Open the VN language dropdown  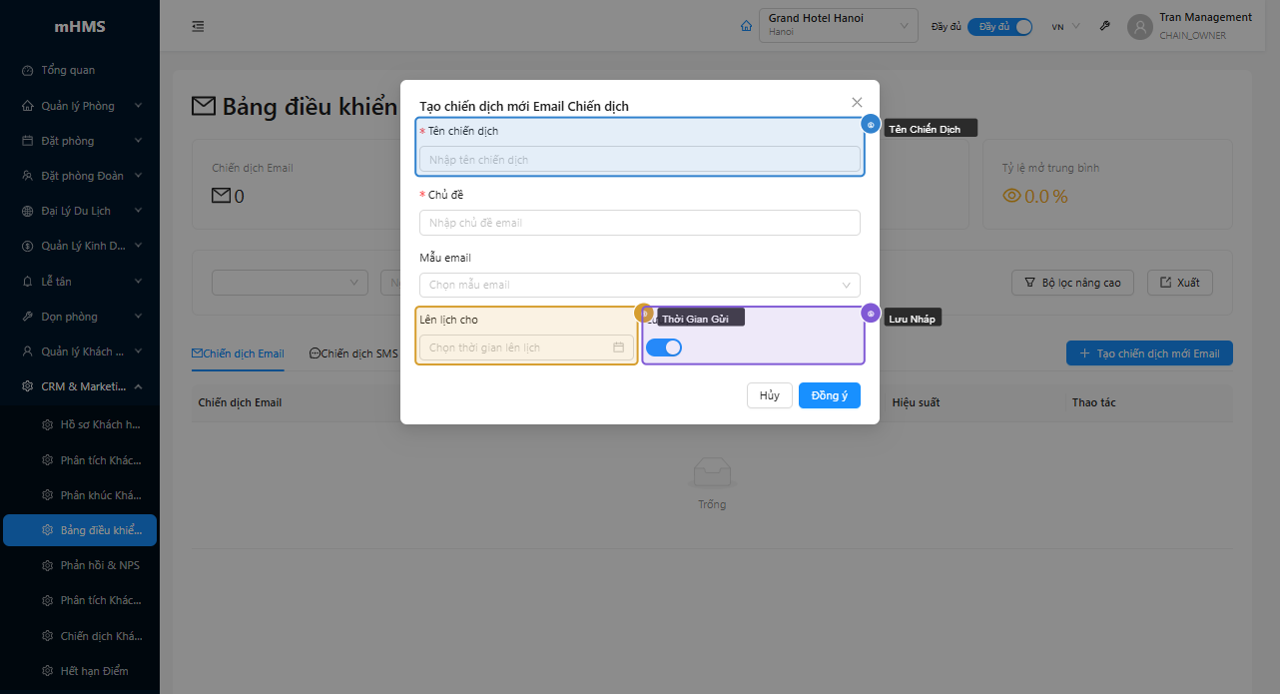click(1063, 26)
